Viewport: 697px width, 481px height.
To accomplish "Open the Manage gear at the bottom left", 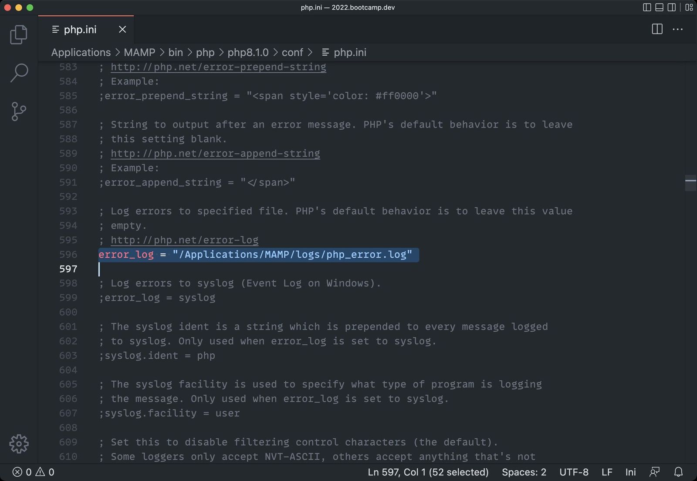I will click(x=19, y=444).
